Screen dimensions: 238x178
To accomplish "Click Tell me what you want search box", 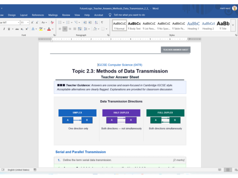I will [x=129, y=15].
